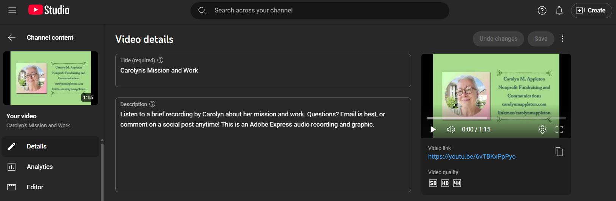
Task: Open the notifications bell
Action: (559, 11)
